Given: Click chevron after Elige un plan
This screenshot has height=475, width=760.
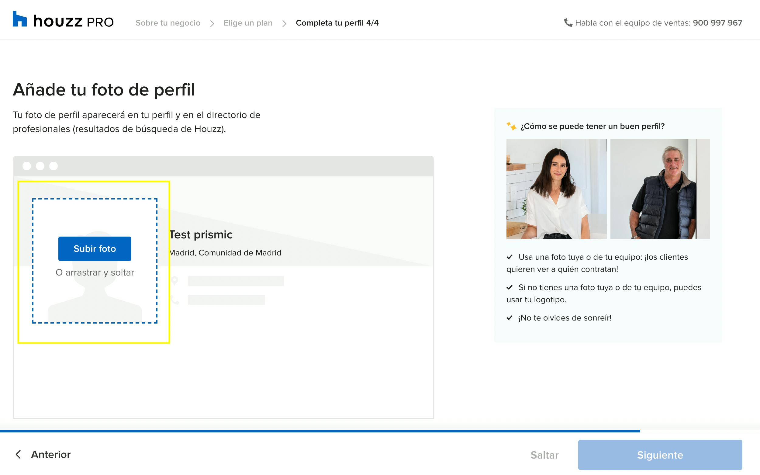Looking at the screenshot, I should pos(284,23).
